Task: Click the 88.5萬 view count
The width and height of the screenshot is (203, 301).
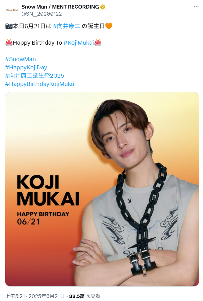Action: [x=77, y=296]
